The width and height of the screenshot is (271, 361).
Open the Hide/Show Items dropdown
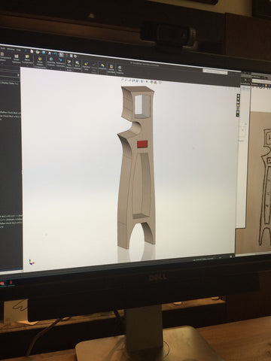point(147,81)
